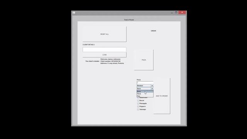Choose Thick from the base list

145,93
